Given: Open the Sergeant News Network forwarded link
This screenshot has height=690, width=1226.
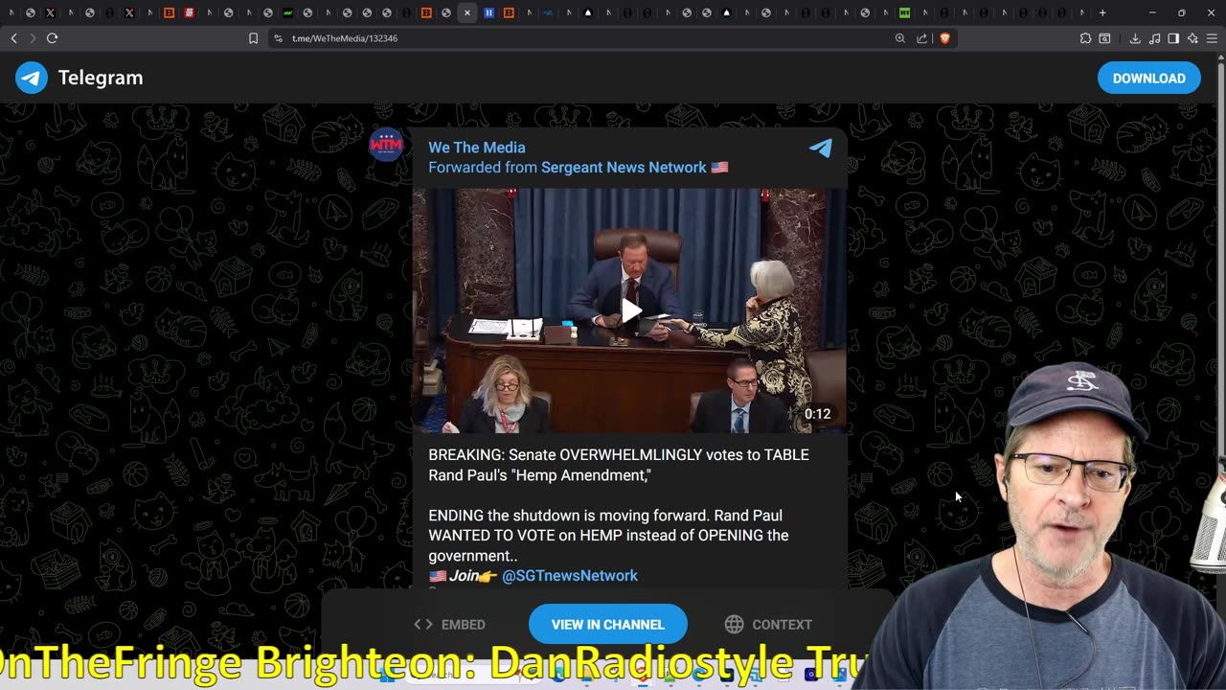Looking at the screenshot, I should pos(634,168).
